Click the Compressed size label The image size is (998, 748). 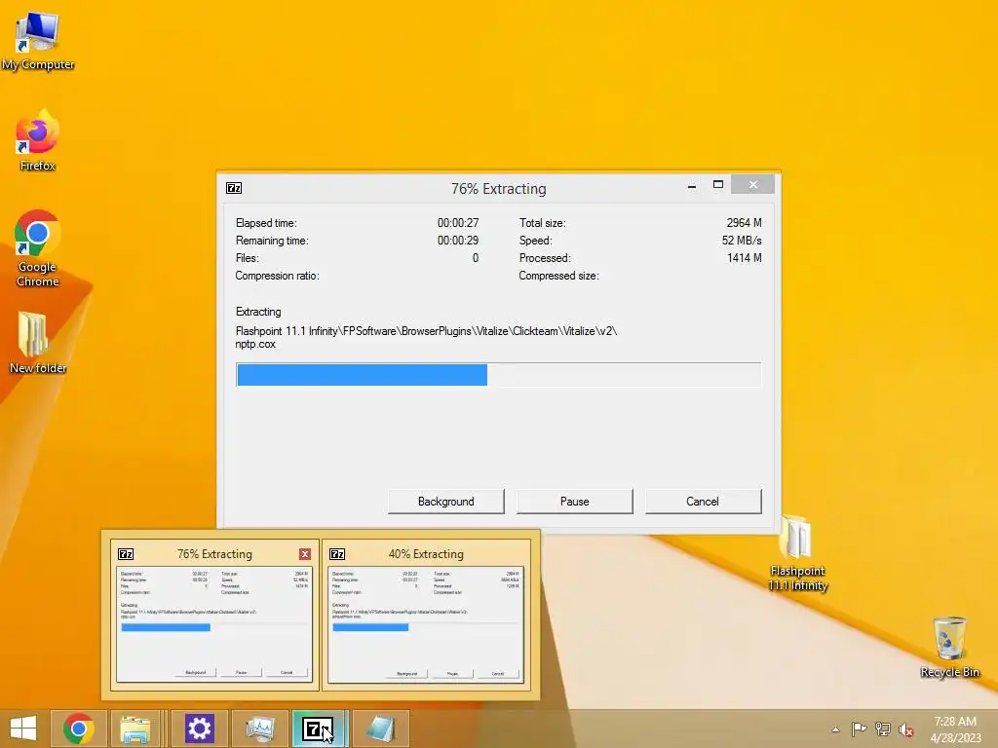point(558,276)
